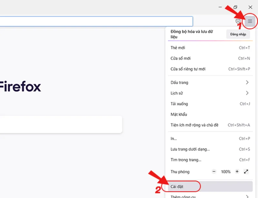
Task: Select Thẻ mới menu item
Action: click(x=210, y=48)
